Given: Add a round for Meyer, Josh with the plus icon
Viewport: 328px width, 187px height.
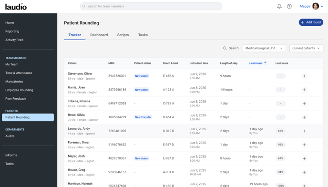Looking at the screenshot, I should pyautogui.click(x=305, y=158).
